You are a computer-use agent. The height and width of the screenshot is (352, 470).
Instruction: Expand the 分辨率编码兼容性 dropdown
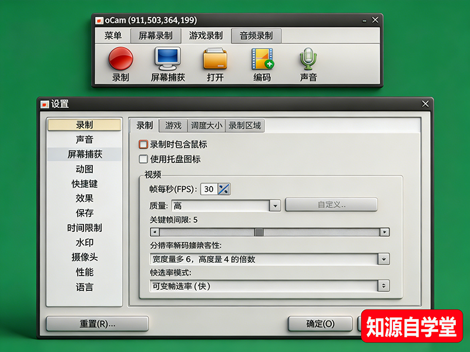[385, 259]
